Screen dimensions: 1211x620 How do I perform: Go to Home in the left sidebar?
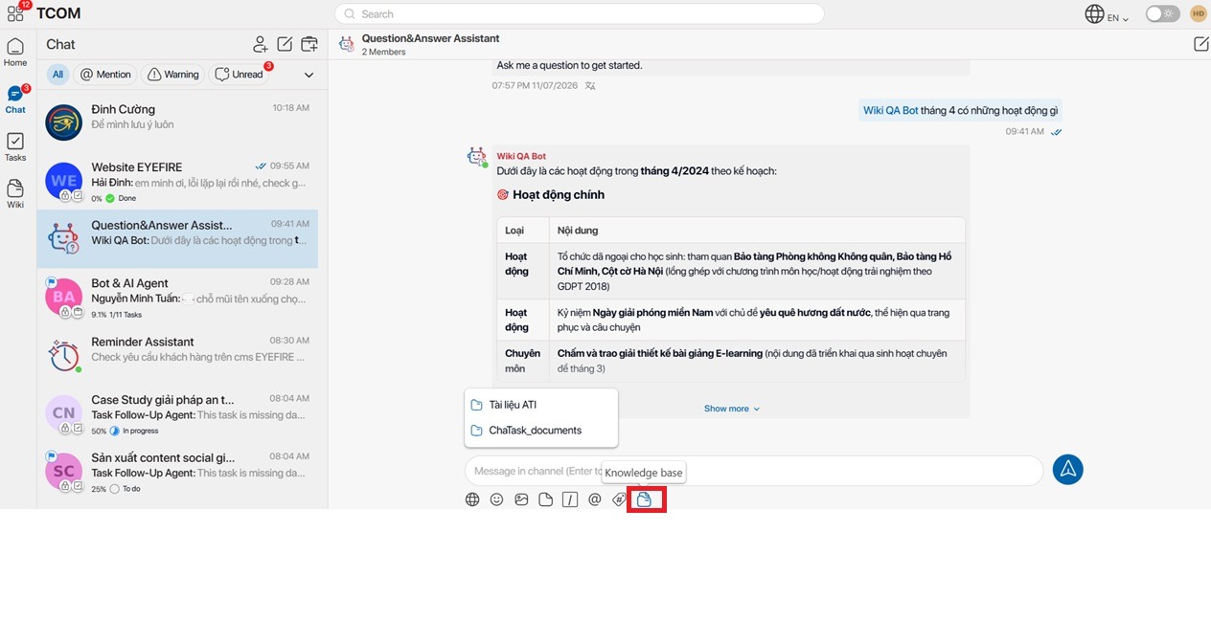[x=15, y=53]
